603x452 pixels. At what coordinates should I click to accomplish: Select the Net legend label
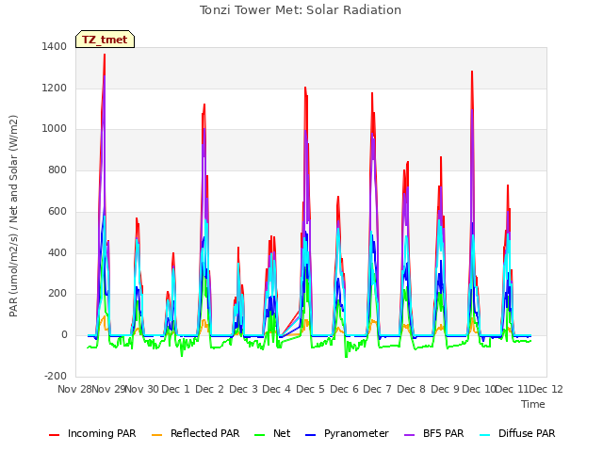[x=282, y=433]
